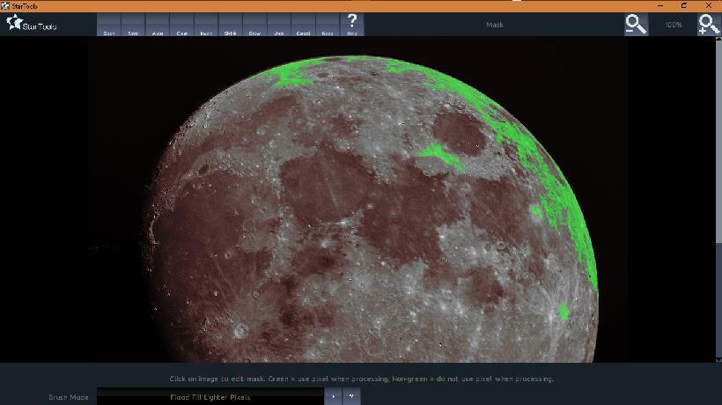Shrink the green mask area

(230, 25)
